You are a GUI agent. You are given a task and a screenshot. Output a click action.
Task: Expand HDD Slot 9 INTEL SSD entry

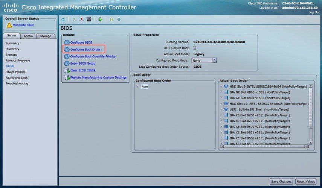[x=221, y=86]
